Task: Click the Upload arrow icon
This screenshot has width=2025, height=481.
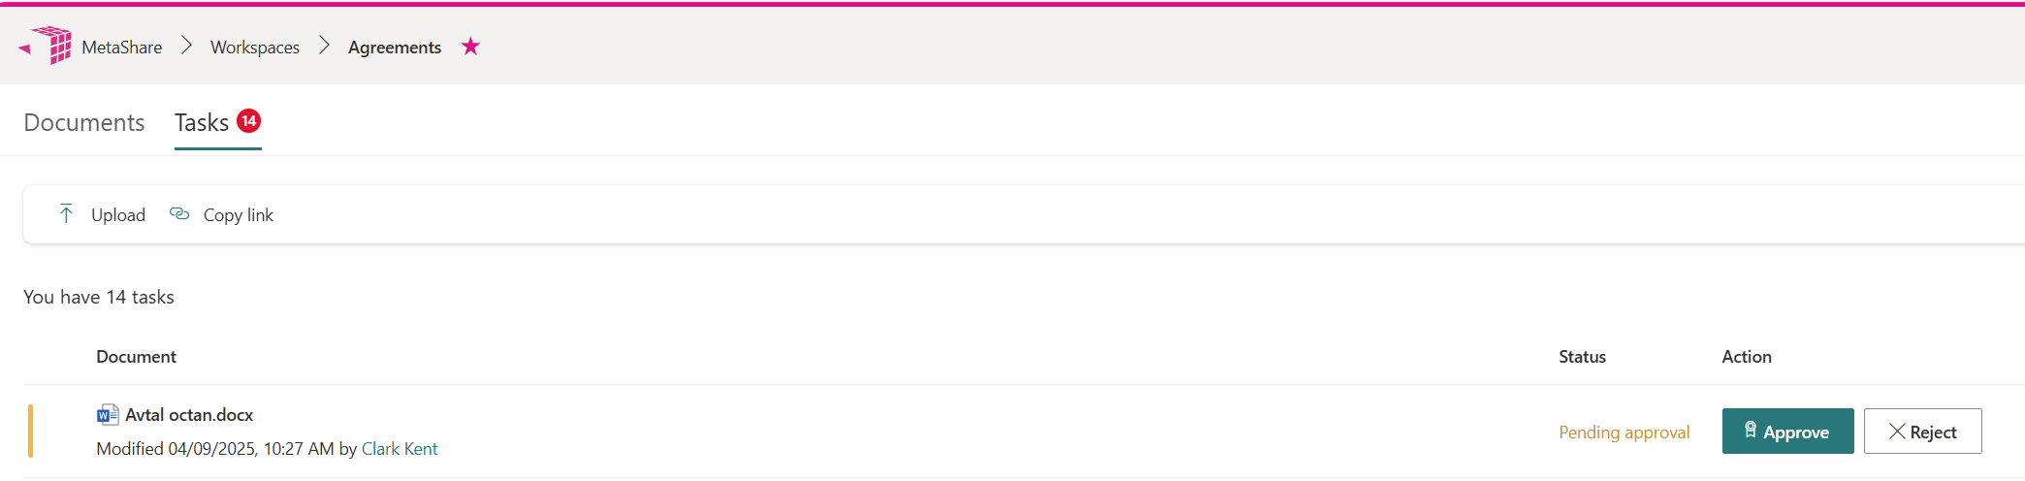Action: [x=66, y=214]
